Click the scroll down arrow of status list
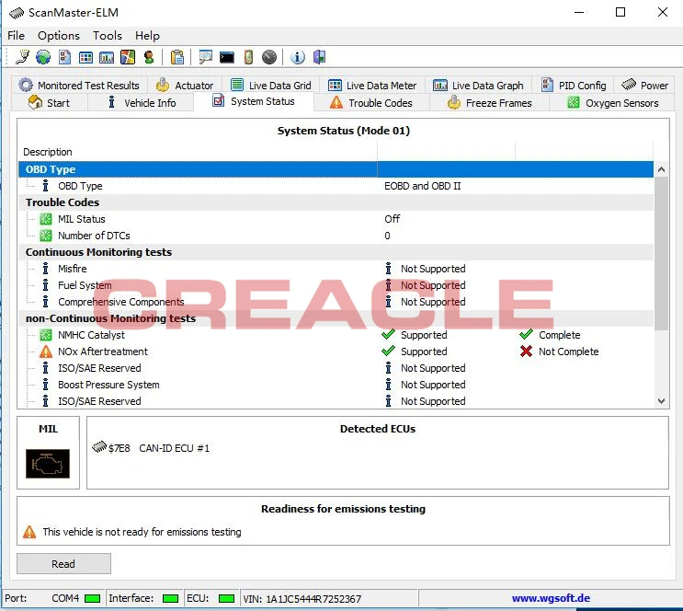The image size is (683, 611). 661,401
